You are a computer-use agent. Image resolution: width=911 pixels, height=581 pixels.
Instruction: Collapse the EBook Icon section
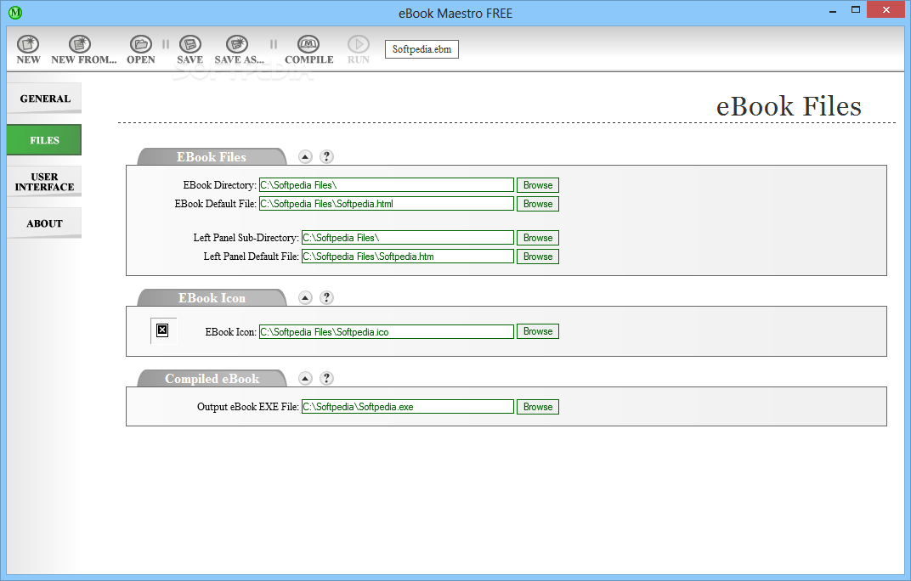305,297
